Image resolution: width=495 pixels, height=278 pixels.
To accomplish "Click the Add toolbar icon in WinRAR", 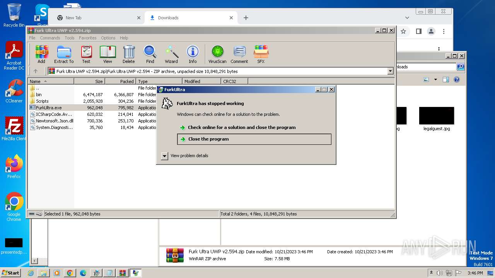I will [41, 54].
